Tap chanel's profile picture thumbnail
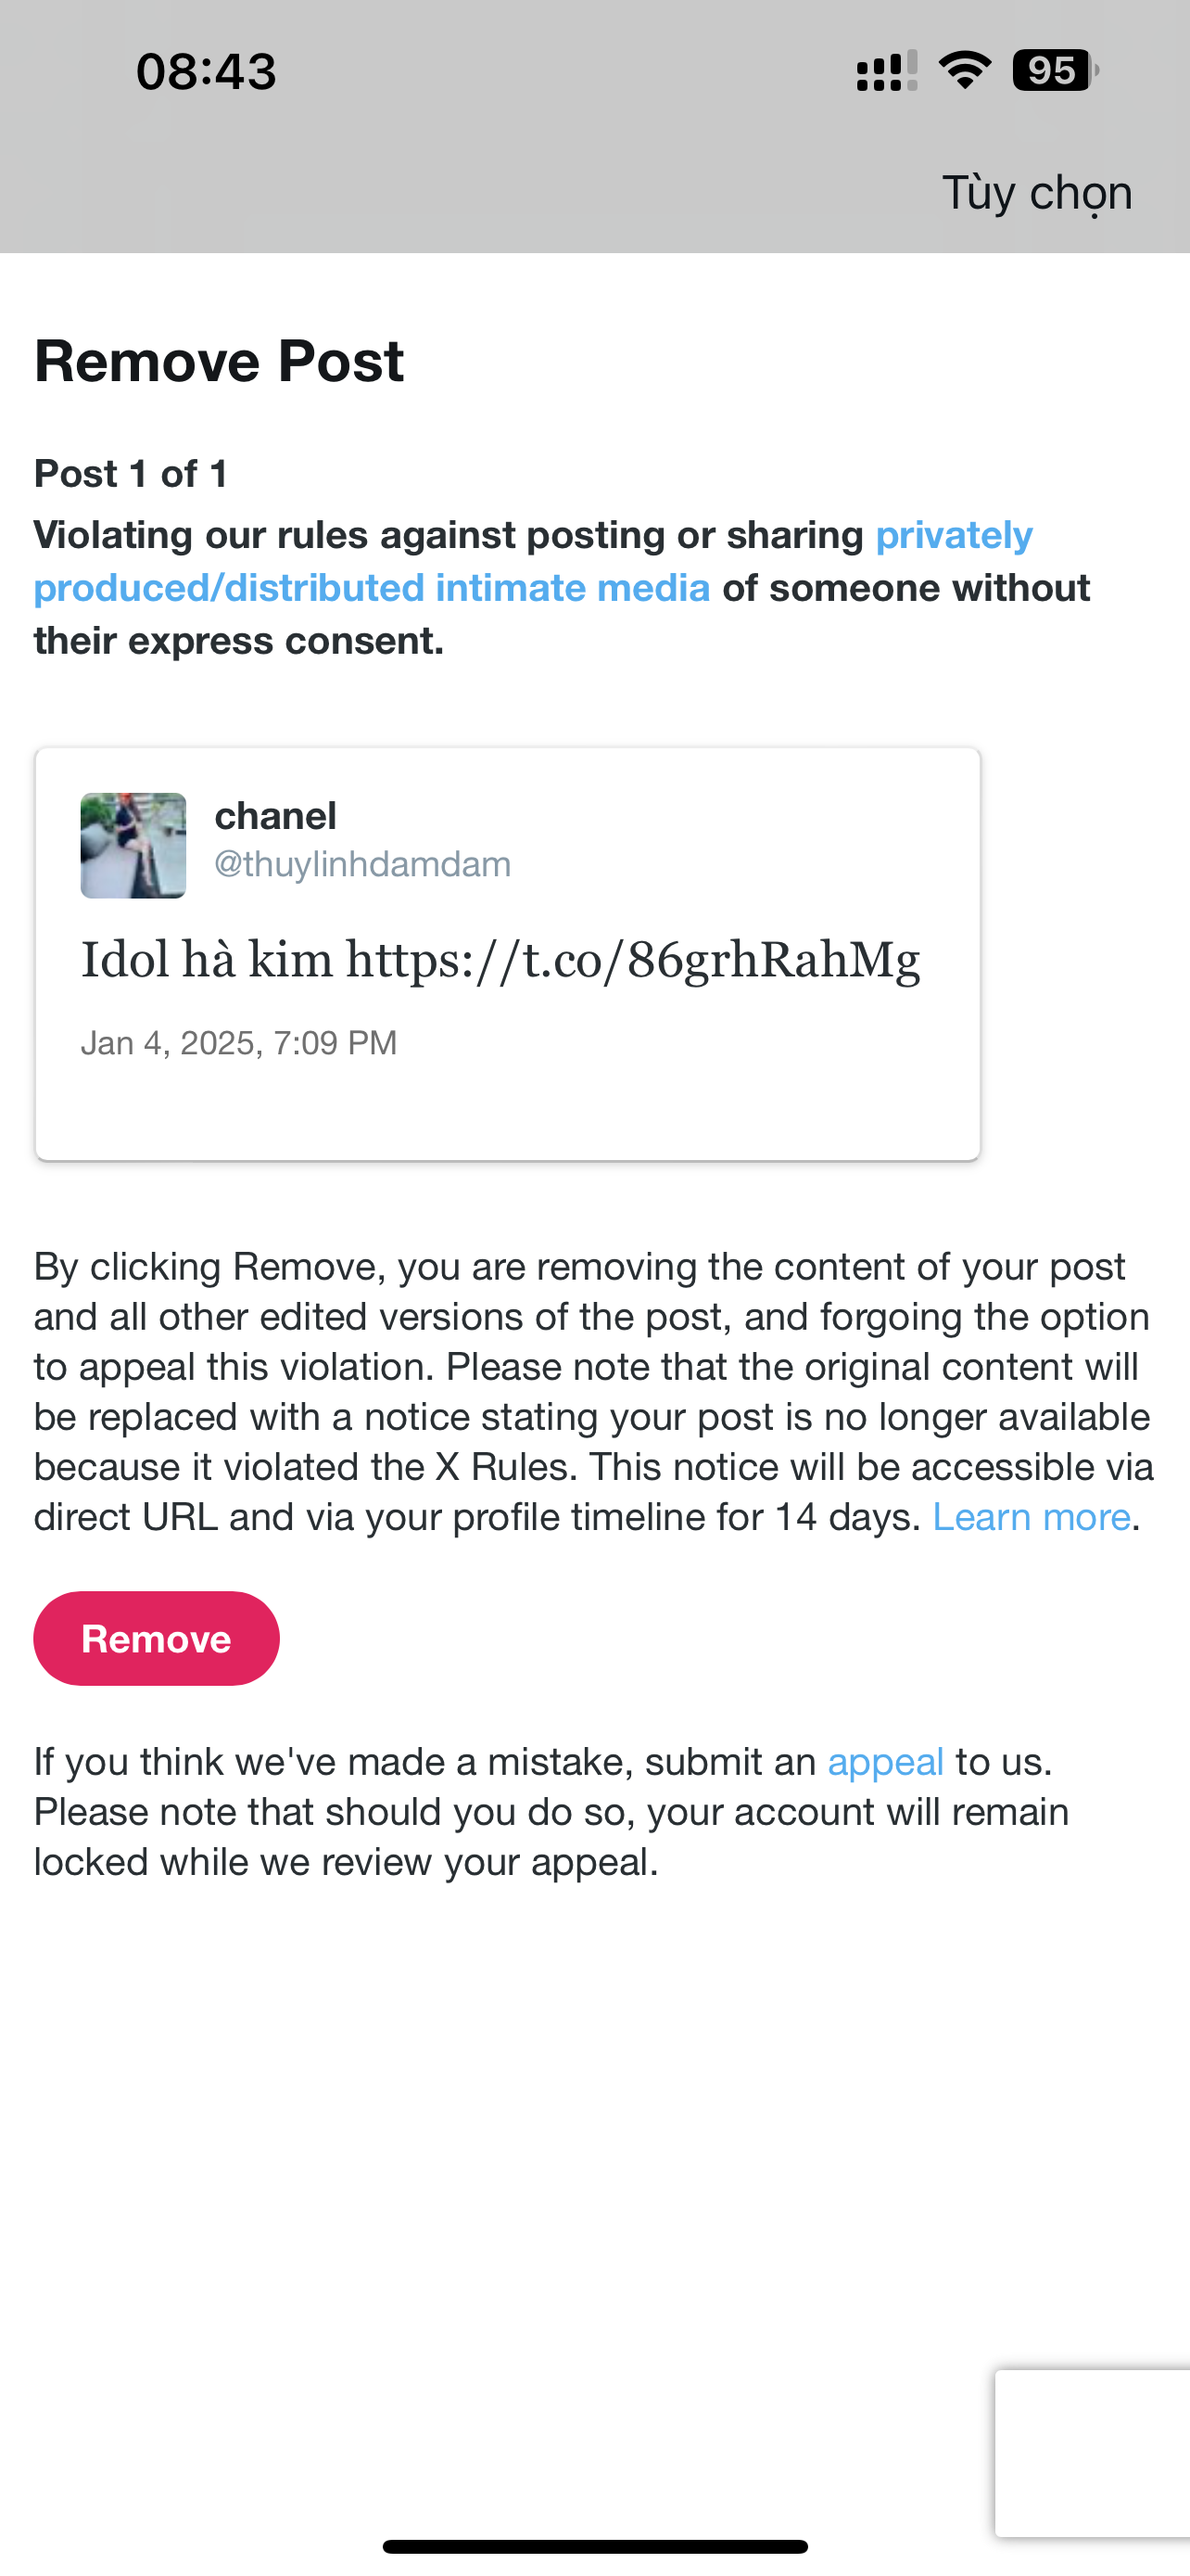1190x2576 pixels. click(x=133, y=845)
